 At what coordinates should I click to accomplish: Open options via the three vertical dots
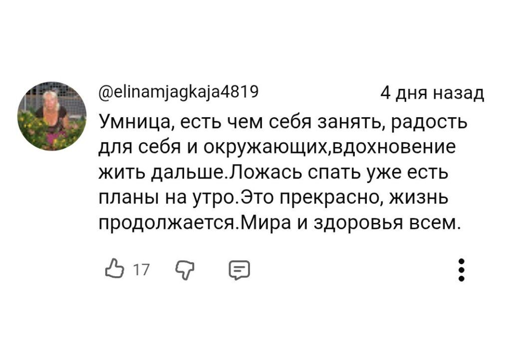[x=461, y=269]
